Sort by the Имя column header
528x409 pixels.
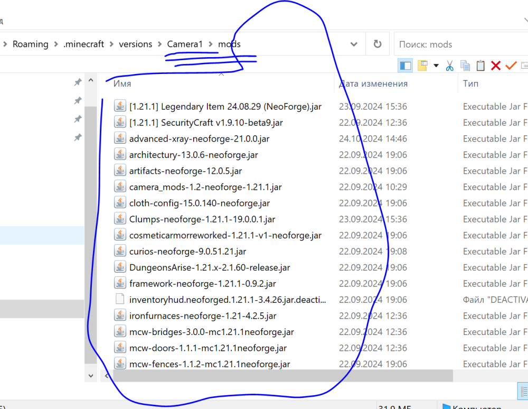click(122, 83)
